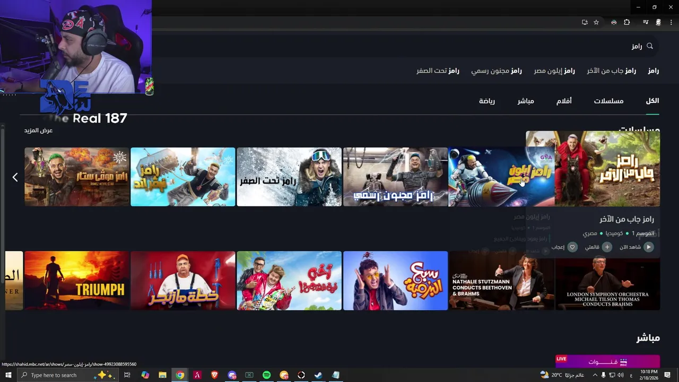Viewport: 679px width, 382px height.
Task: Bookmark this page with the star icon
Action: pyautogui.click(x=596, y=22)
